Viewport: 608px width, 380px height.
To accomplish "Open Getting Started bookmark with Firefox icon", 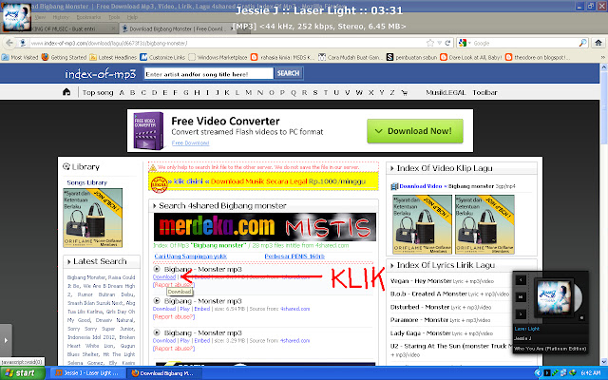I will (x=64, y=57).
